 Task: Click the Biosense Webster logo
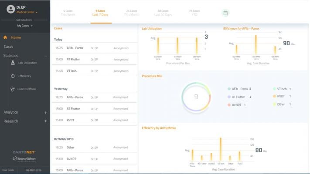24,159
